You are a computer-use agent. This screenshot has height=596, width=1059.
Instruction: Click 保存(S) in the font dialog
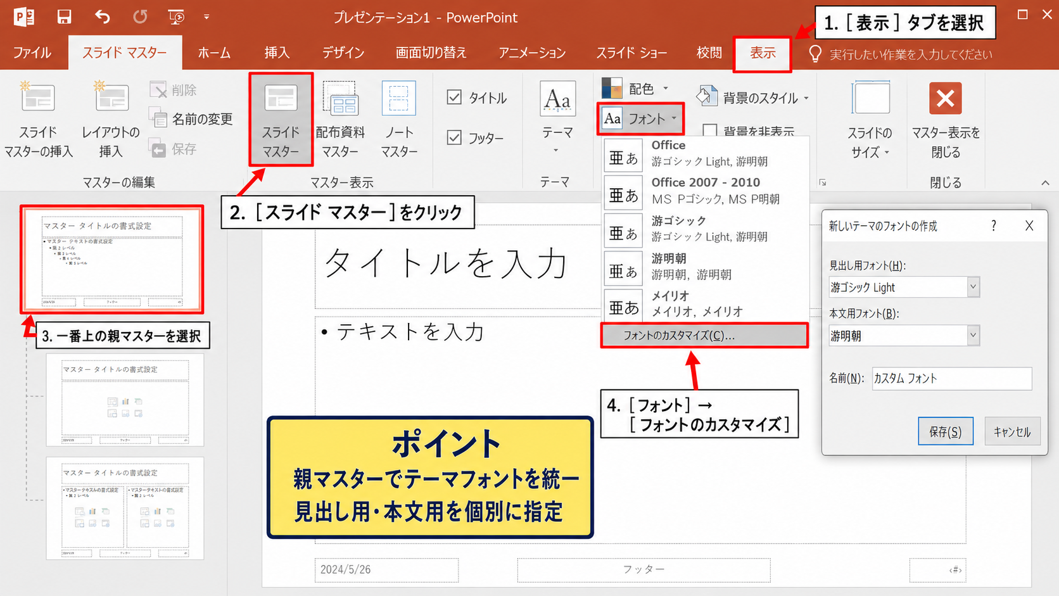click(946, 431)
